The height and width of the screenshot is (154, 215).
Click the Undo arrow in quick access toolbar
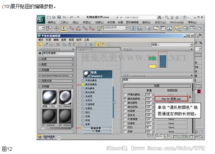pos(65,17)
